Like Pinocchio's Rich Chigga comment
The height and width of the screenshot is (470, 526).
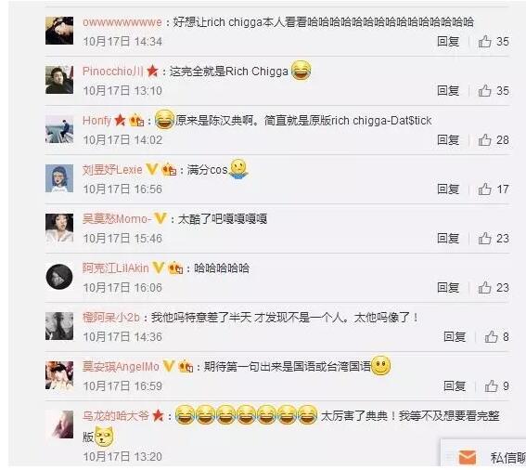click(485, 91)
